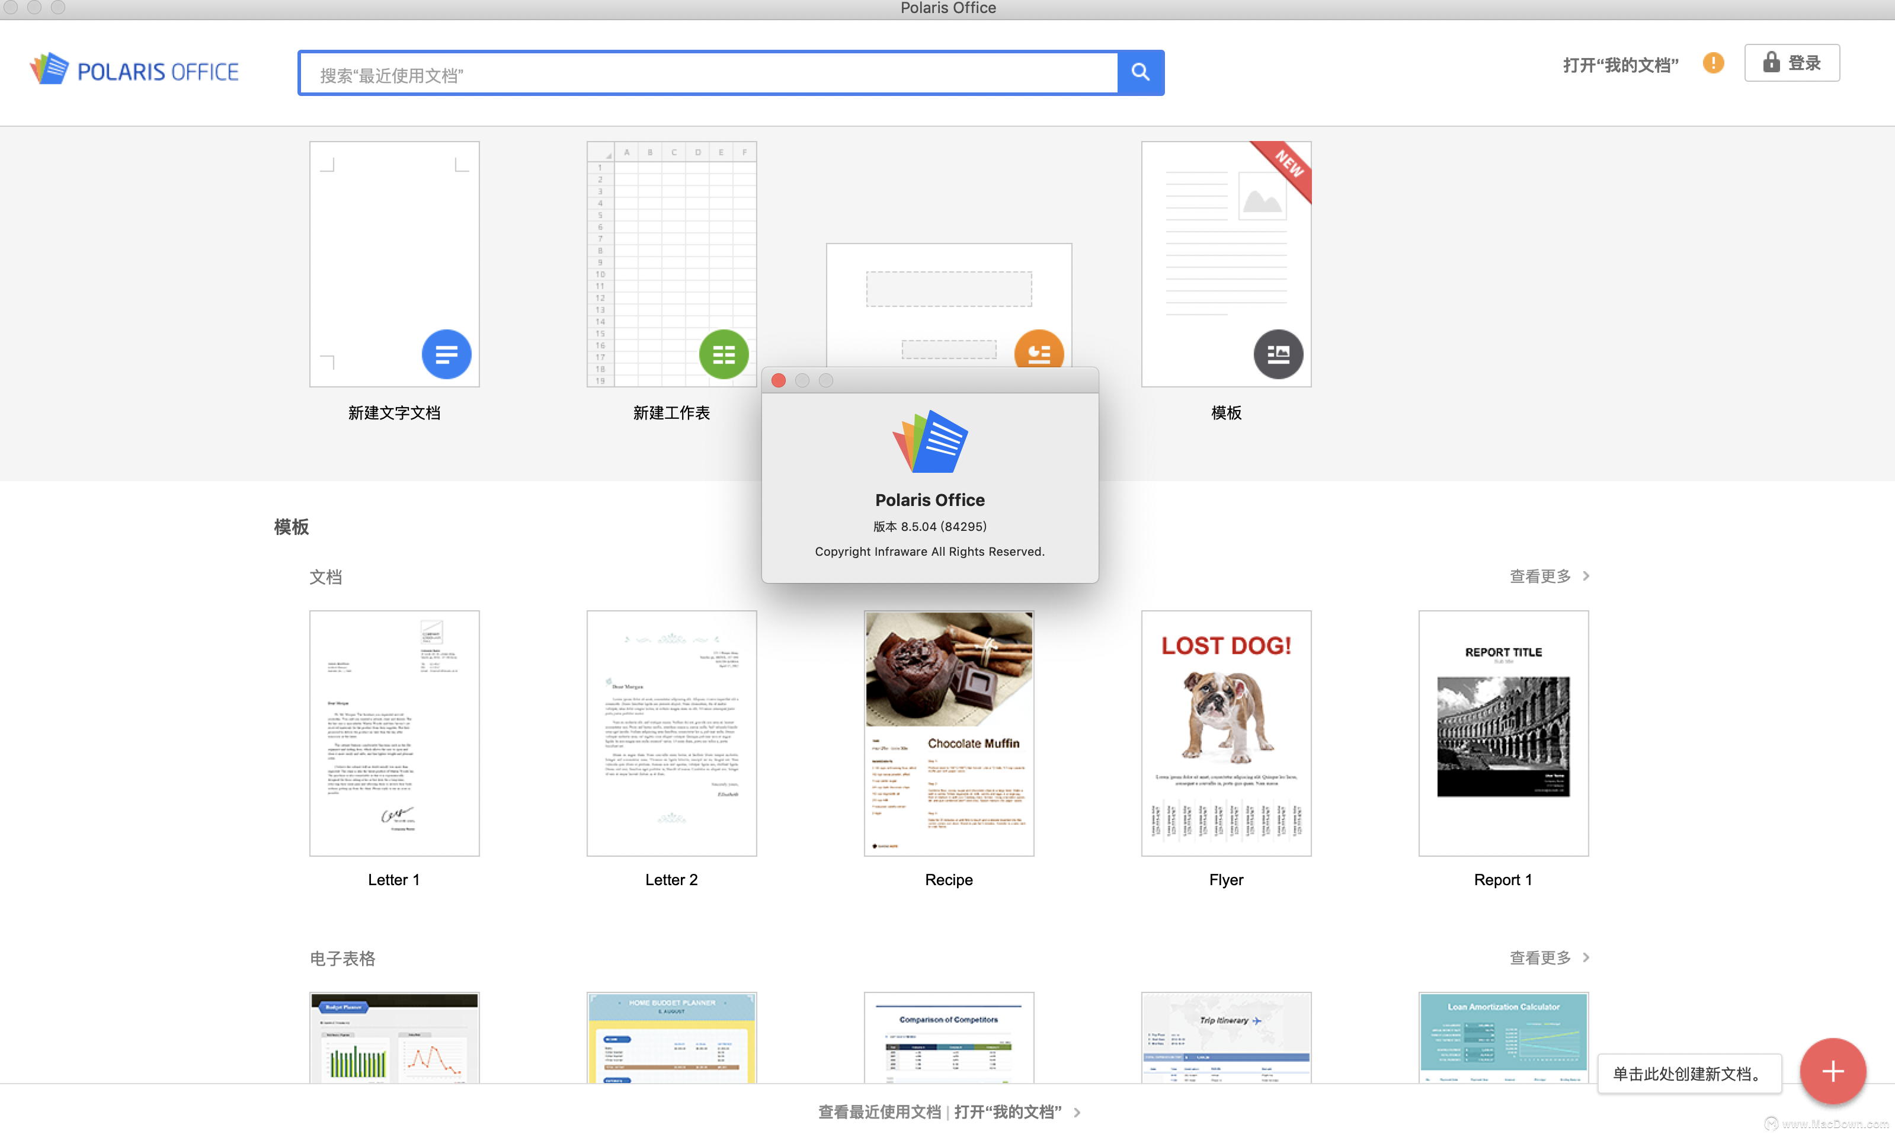Screen dimensions: 1895x1134
Task: Open the Lost Dog Flyer template
Action: tap(1227, 733)
